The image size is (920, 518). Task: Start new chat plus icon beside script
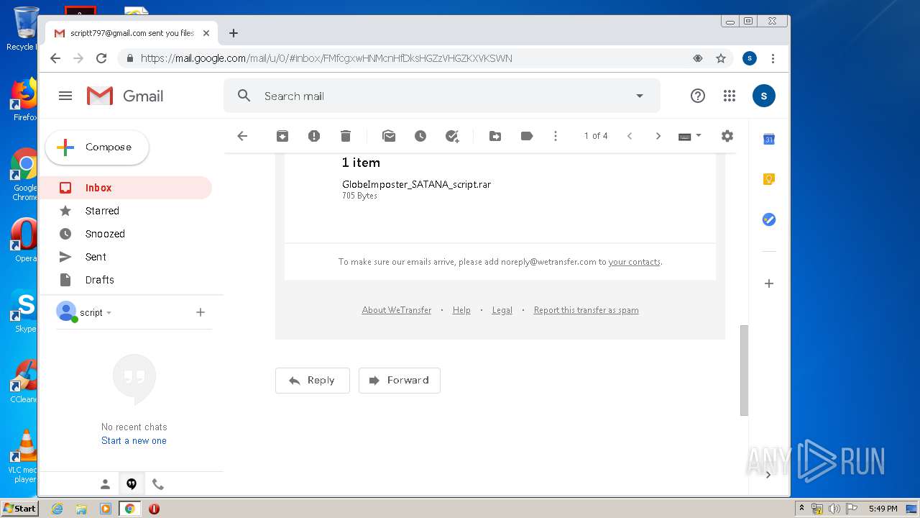point(201,312)
